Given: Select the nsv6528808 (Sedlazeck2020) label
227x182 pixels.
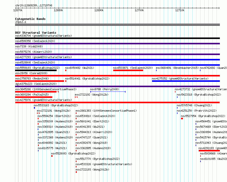Looking at the screenshot, I should click(35, 62).
